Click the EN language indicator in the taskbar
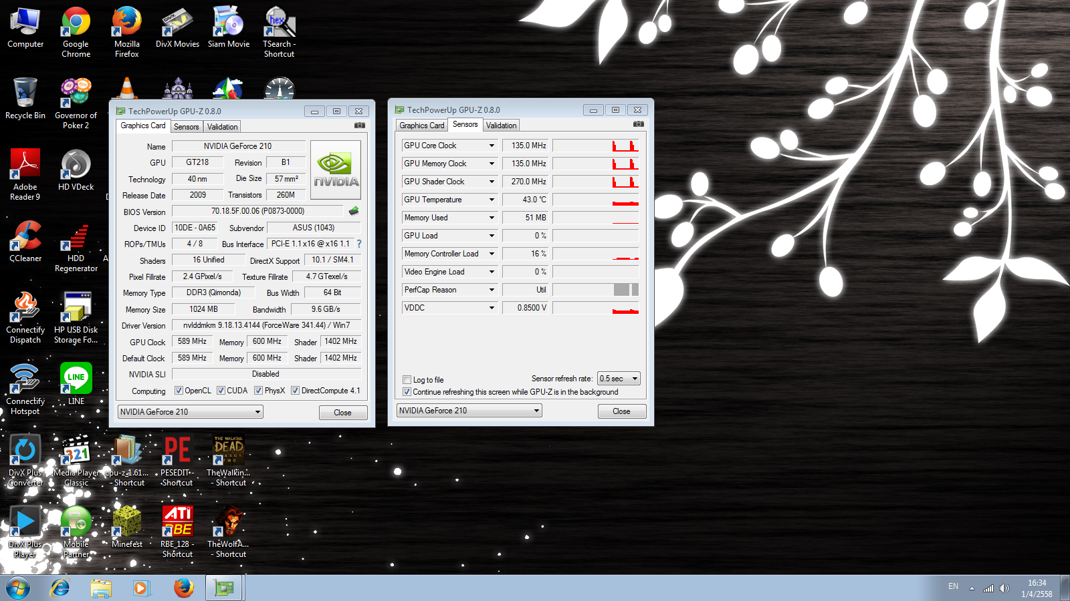This screenshot has width=1070, height=601. 953,586
